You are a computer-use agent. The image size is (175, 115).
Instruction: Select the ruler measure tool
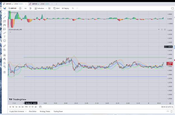pyautogui.click(x=4, y=46)
